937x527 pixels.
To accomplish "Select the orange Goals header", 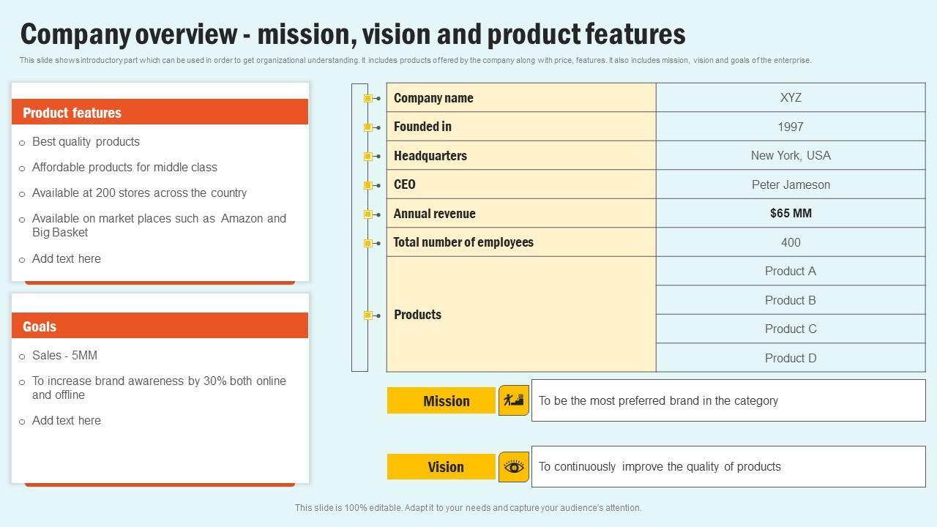I will click(x=160, y=326).
